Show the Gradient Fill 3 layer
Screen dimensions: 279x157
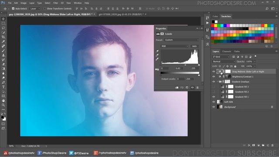pos(214,87)
